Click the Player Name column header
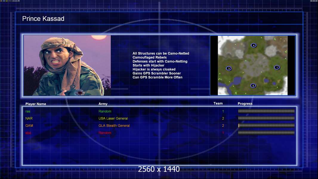This screenshot has height=179, width=318. coord(36,104)
